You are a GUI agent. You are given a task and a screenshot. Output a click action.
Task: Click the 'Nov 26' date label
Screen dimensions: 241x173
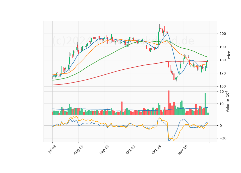click(x=183, y=150)
